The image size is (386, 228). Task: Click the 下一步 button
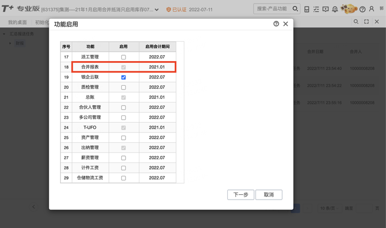point(241,195)
